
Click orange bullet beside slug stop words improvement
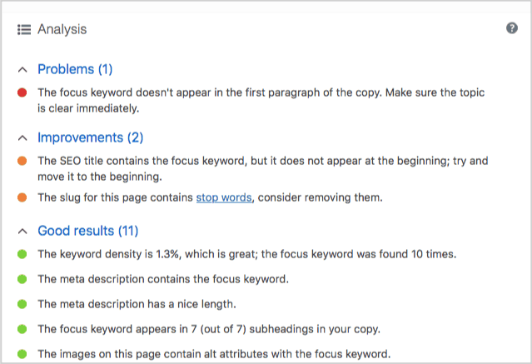coord(22,197)
